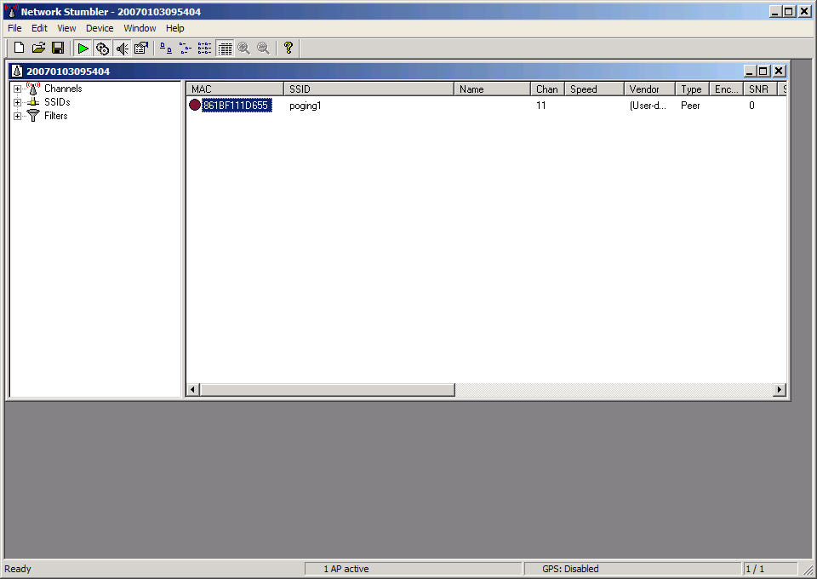Toggle the speaker audio feedback icon
817x579 pixels.
[x=122, y=49]
